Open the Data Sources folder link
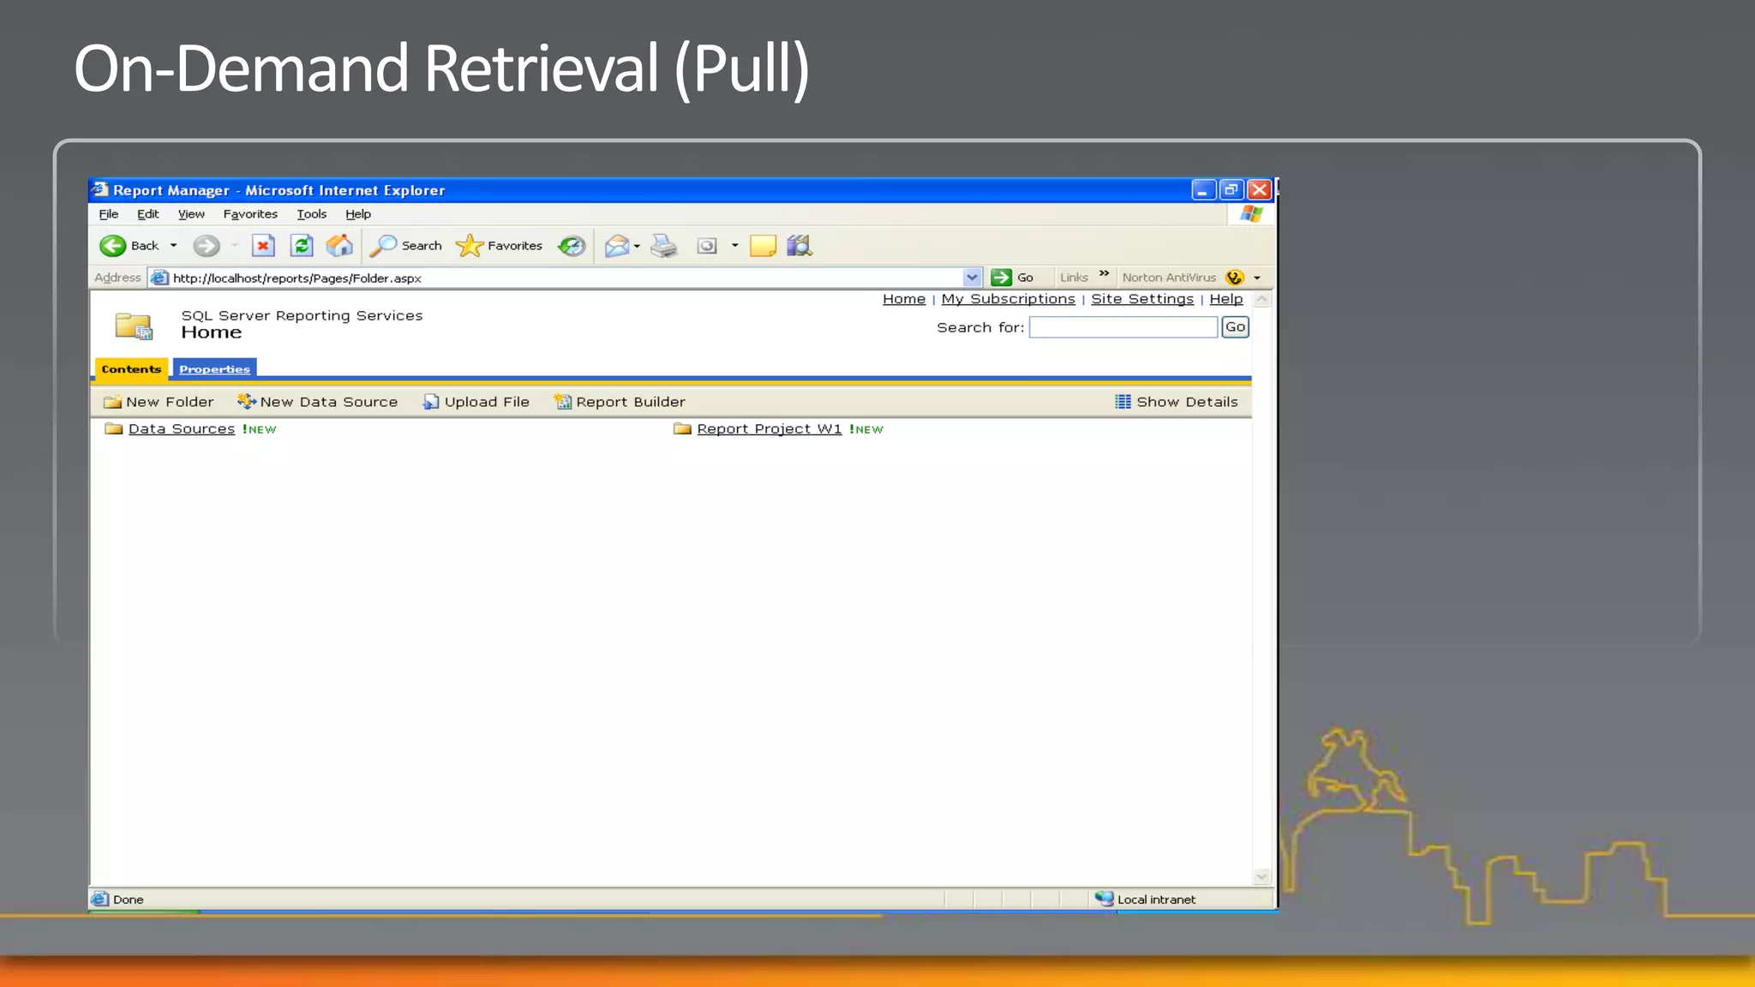Viewport: 1755px width, 987px height. (182, 429)
